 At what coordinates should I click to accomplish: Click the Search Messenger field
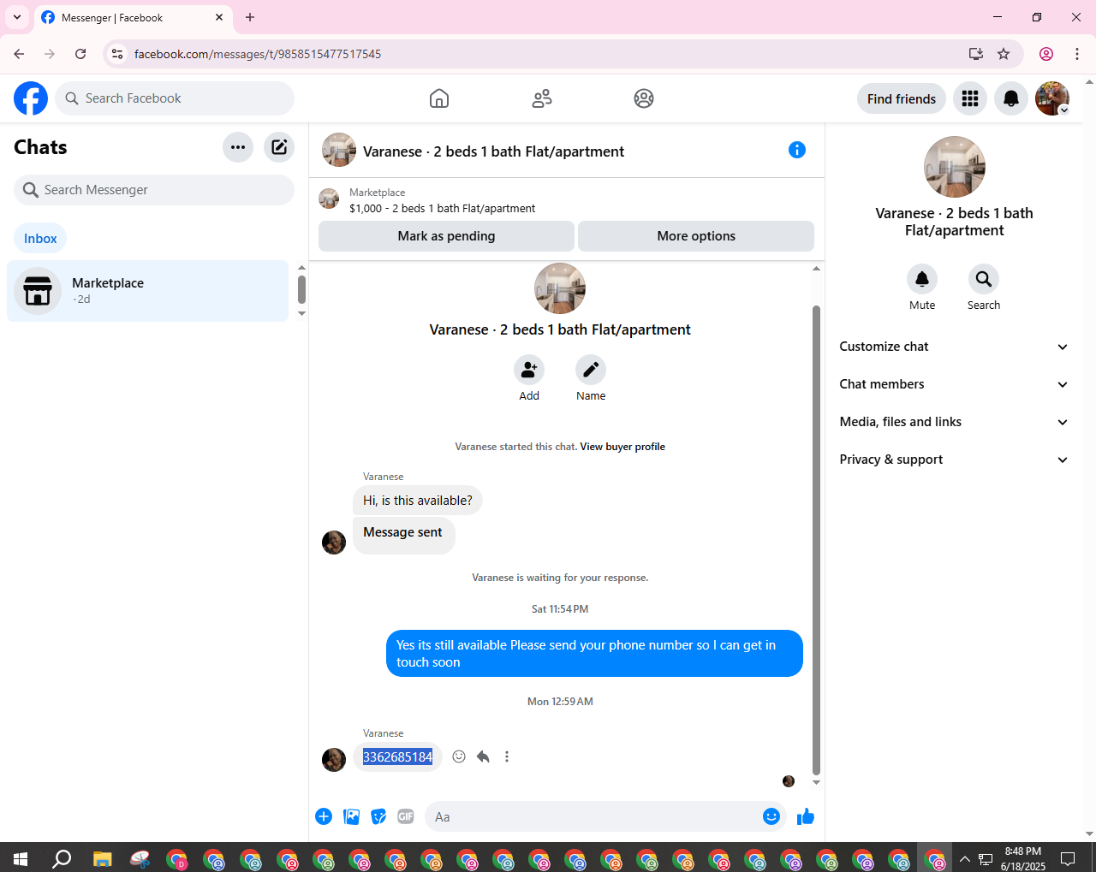coord(154,190)
